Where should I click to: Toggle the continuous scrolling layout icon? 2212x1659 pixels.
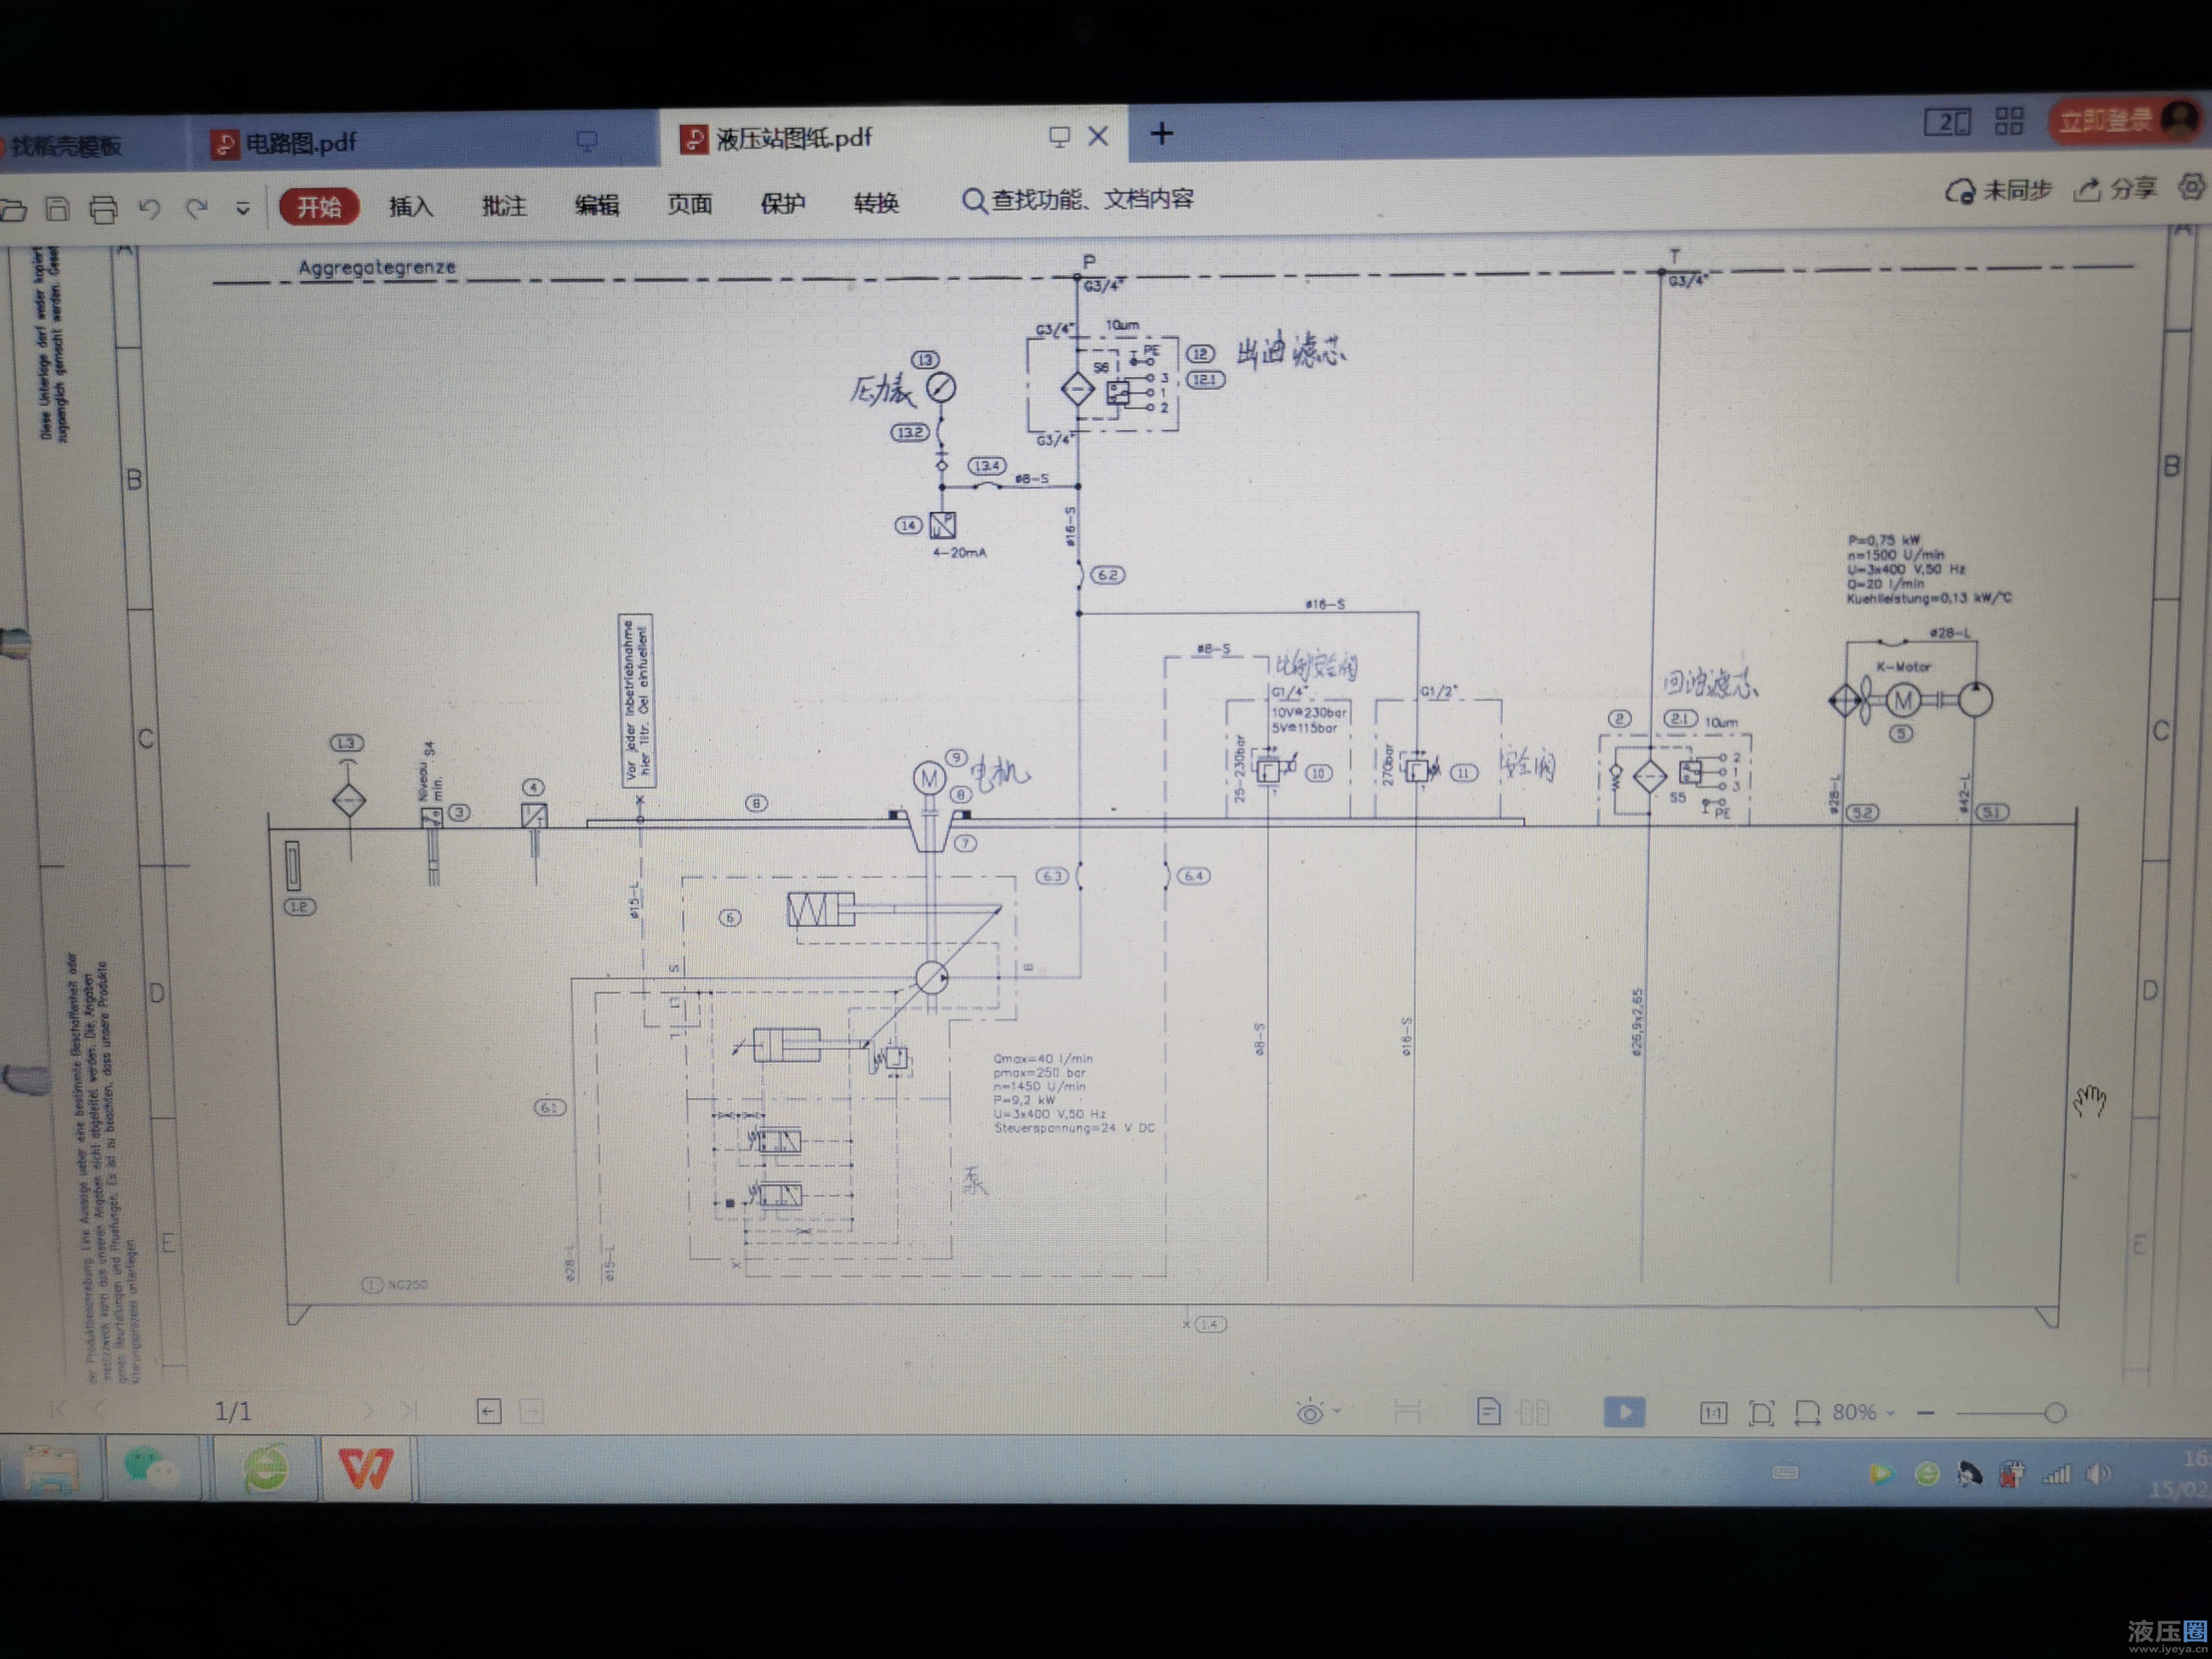pos(1407,1412)
